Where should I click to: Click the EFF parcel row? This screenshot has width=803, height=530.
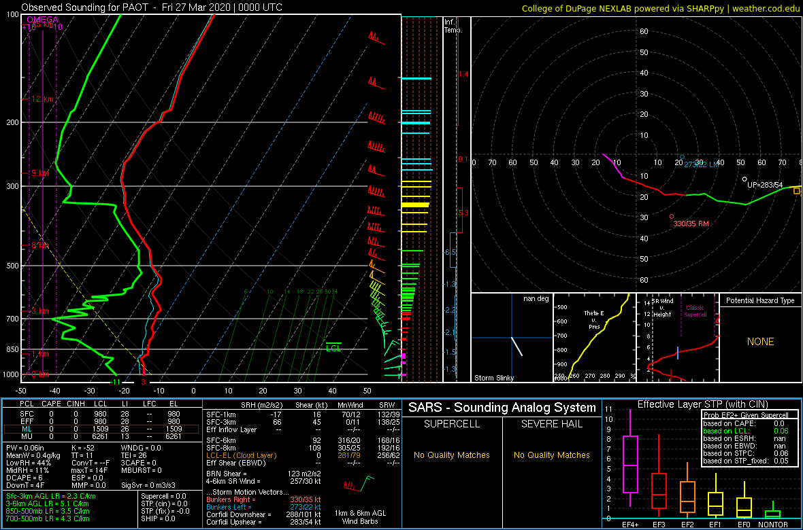point(101,421)
